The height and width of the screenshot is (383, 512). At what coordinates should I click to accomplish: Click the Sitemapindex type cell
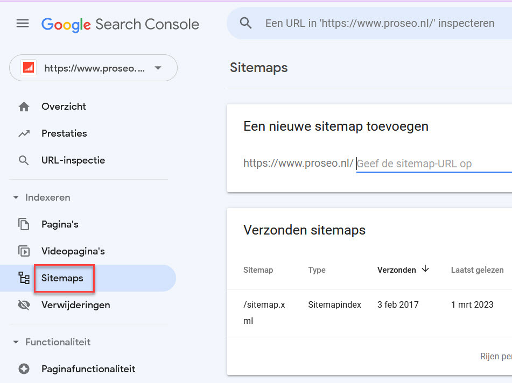point(334,304)
